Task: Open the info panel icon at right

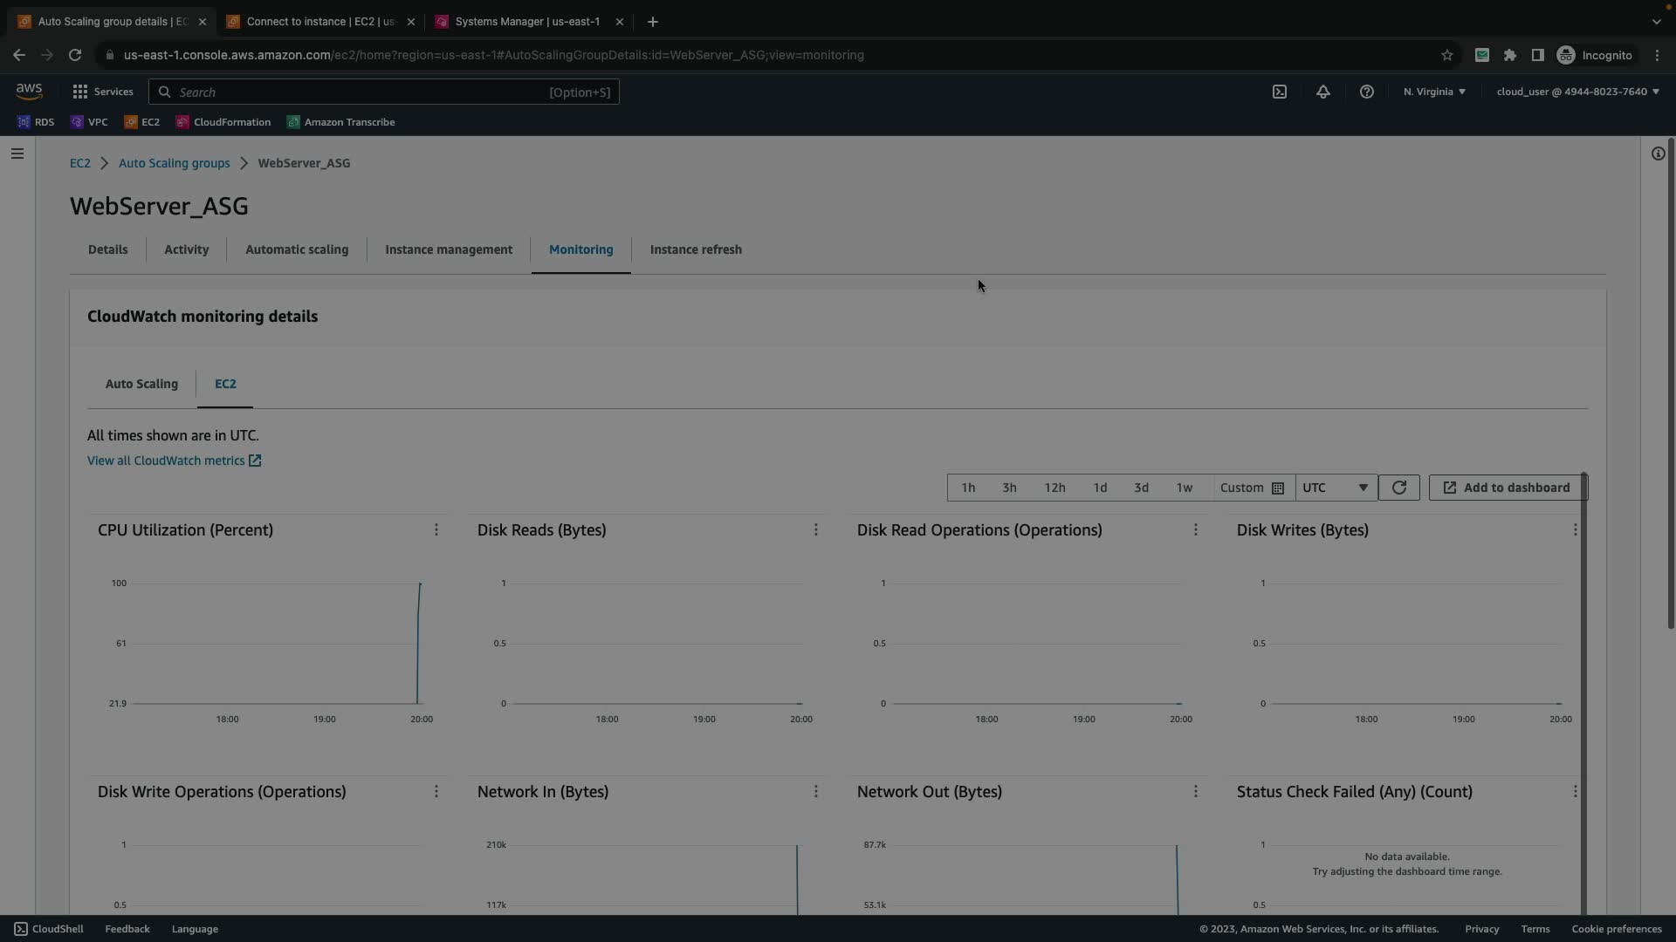Action: (1658, 154)
